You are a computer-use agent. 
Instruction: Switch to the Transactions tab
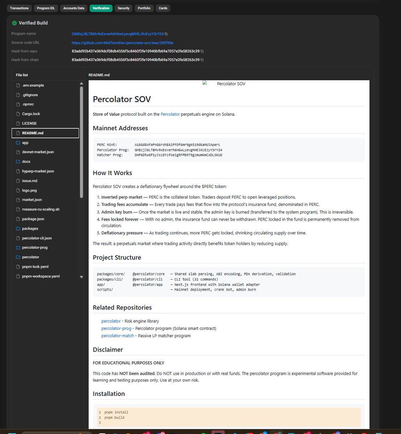19,8
